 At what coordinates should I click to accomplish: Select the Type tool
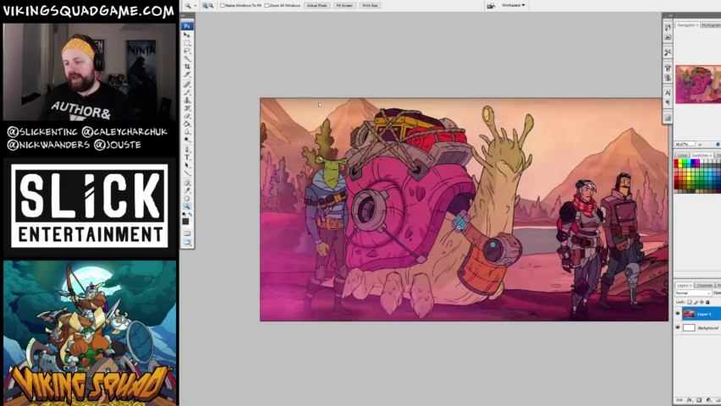pos(187,157)
